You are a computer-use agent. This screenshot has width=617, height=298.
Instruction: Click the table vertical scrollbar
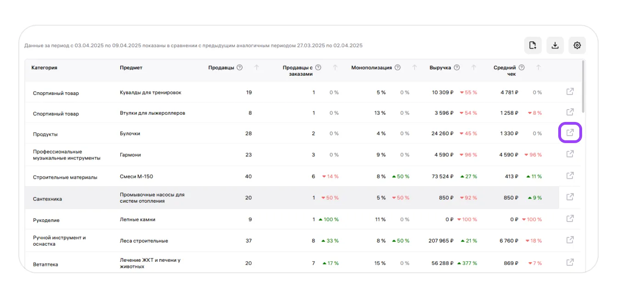pos(583,87)
